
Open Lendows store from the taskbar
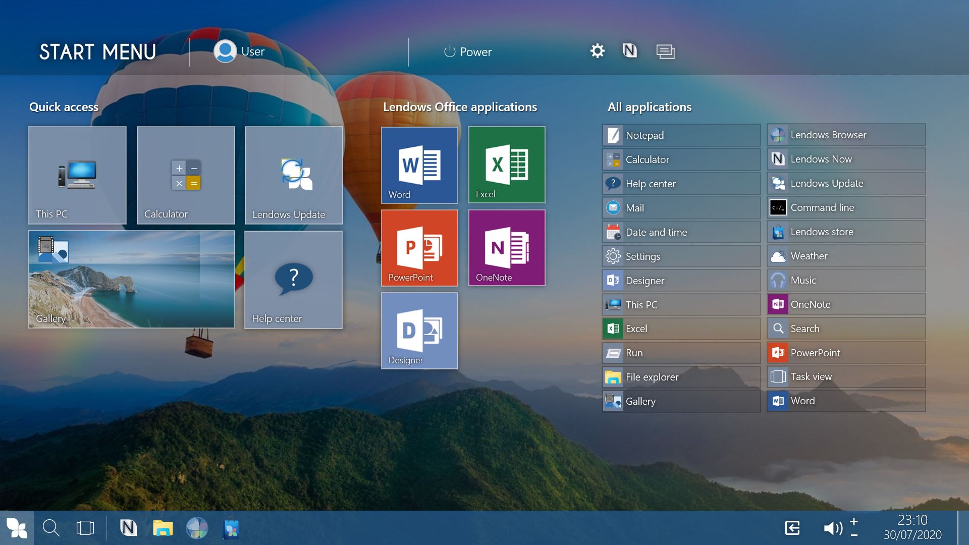pos(231,528)
